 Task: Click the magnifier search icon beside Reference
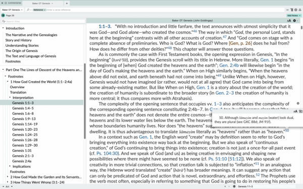click(x=28, y=10)
